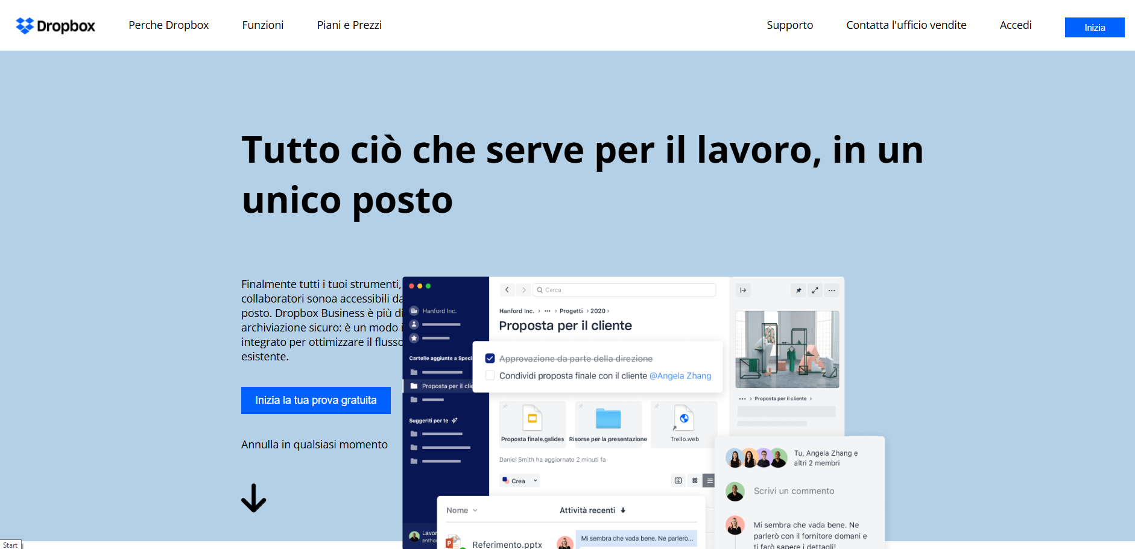Open the Funzioni menu item
Image resolution: width=1135 pixels, height=549 pixels.
(x=262, y=25)
